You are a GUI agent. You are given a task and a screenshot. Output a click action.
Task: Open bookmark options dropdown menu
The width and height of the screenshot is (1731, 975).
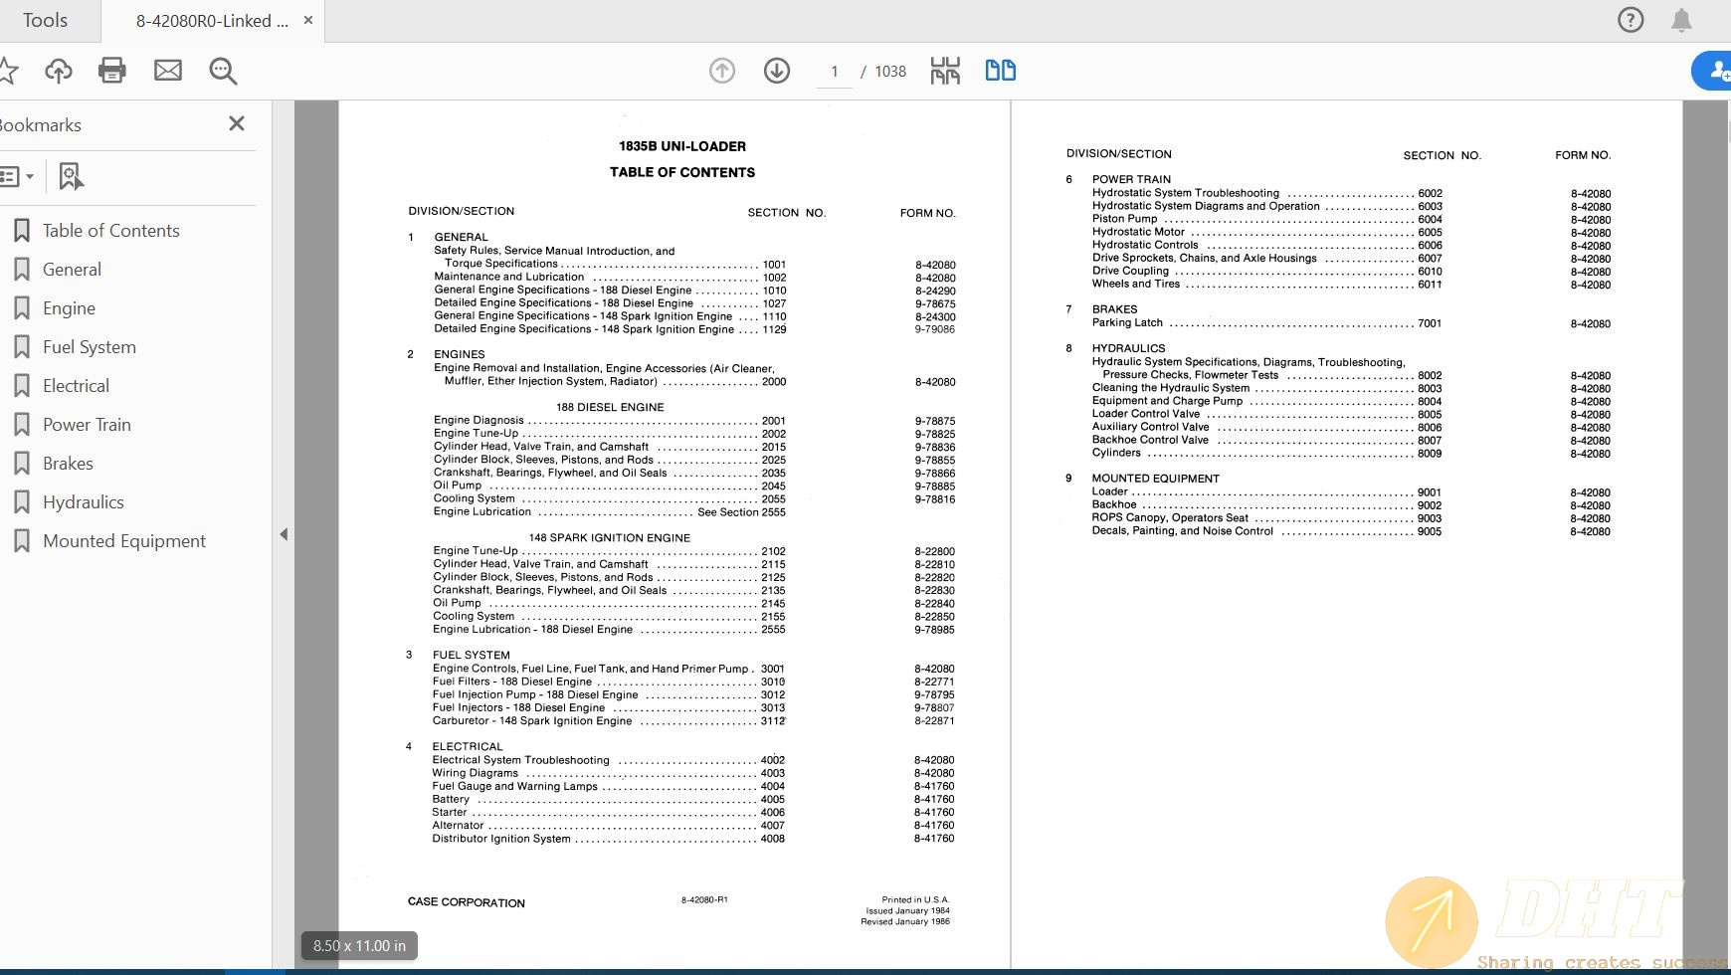[x=17, y=176]
